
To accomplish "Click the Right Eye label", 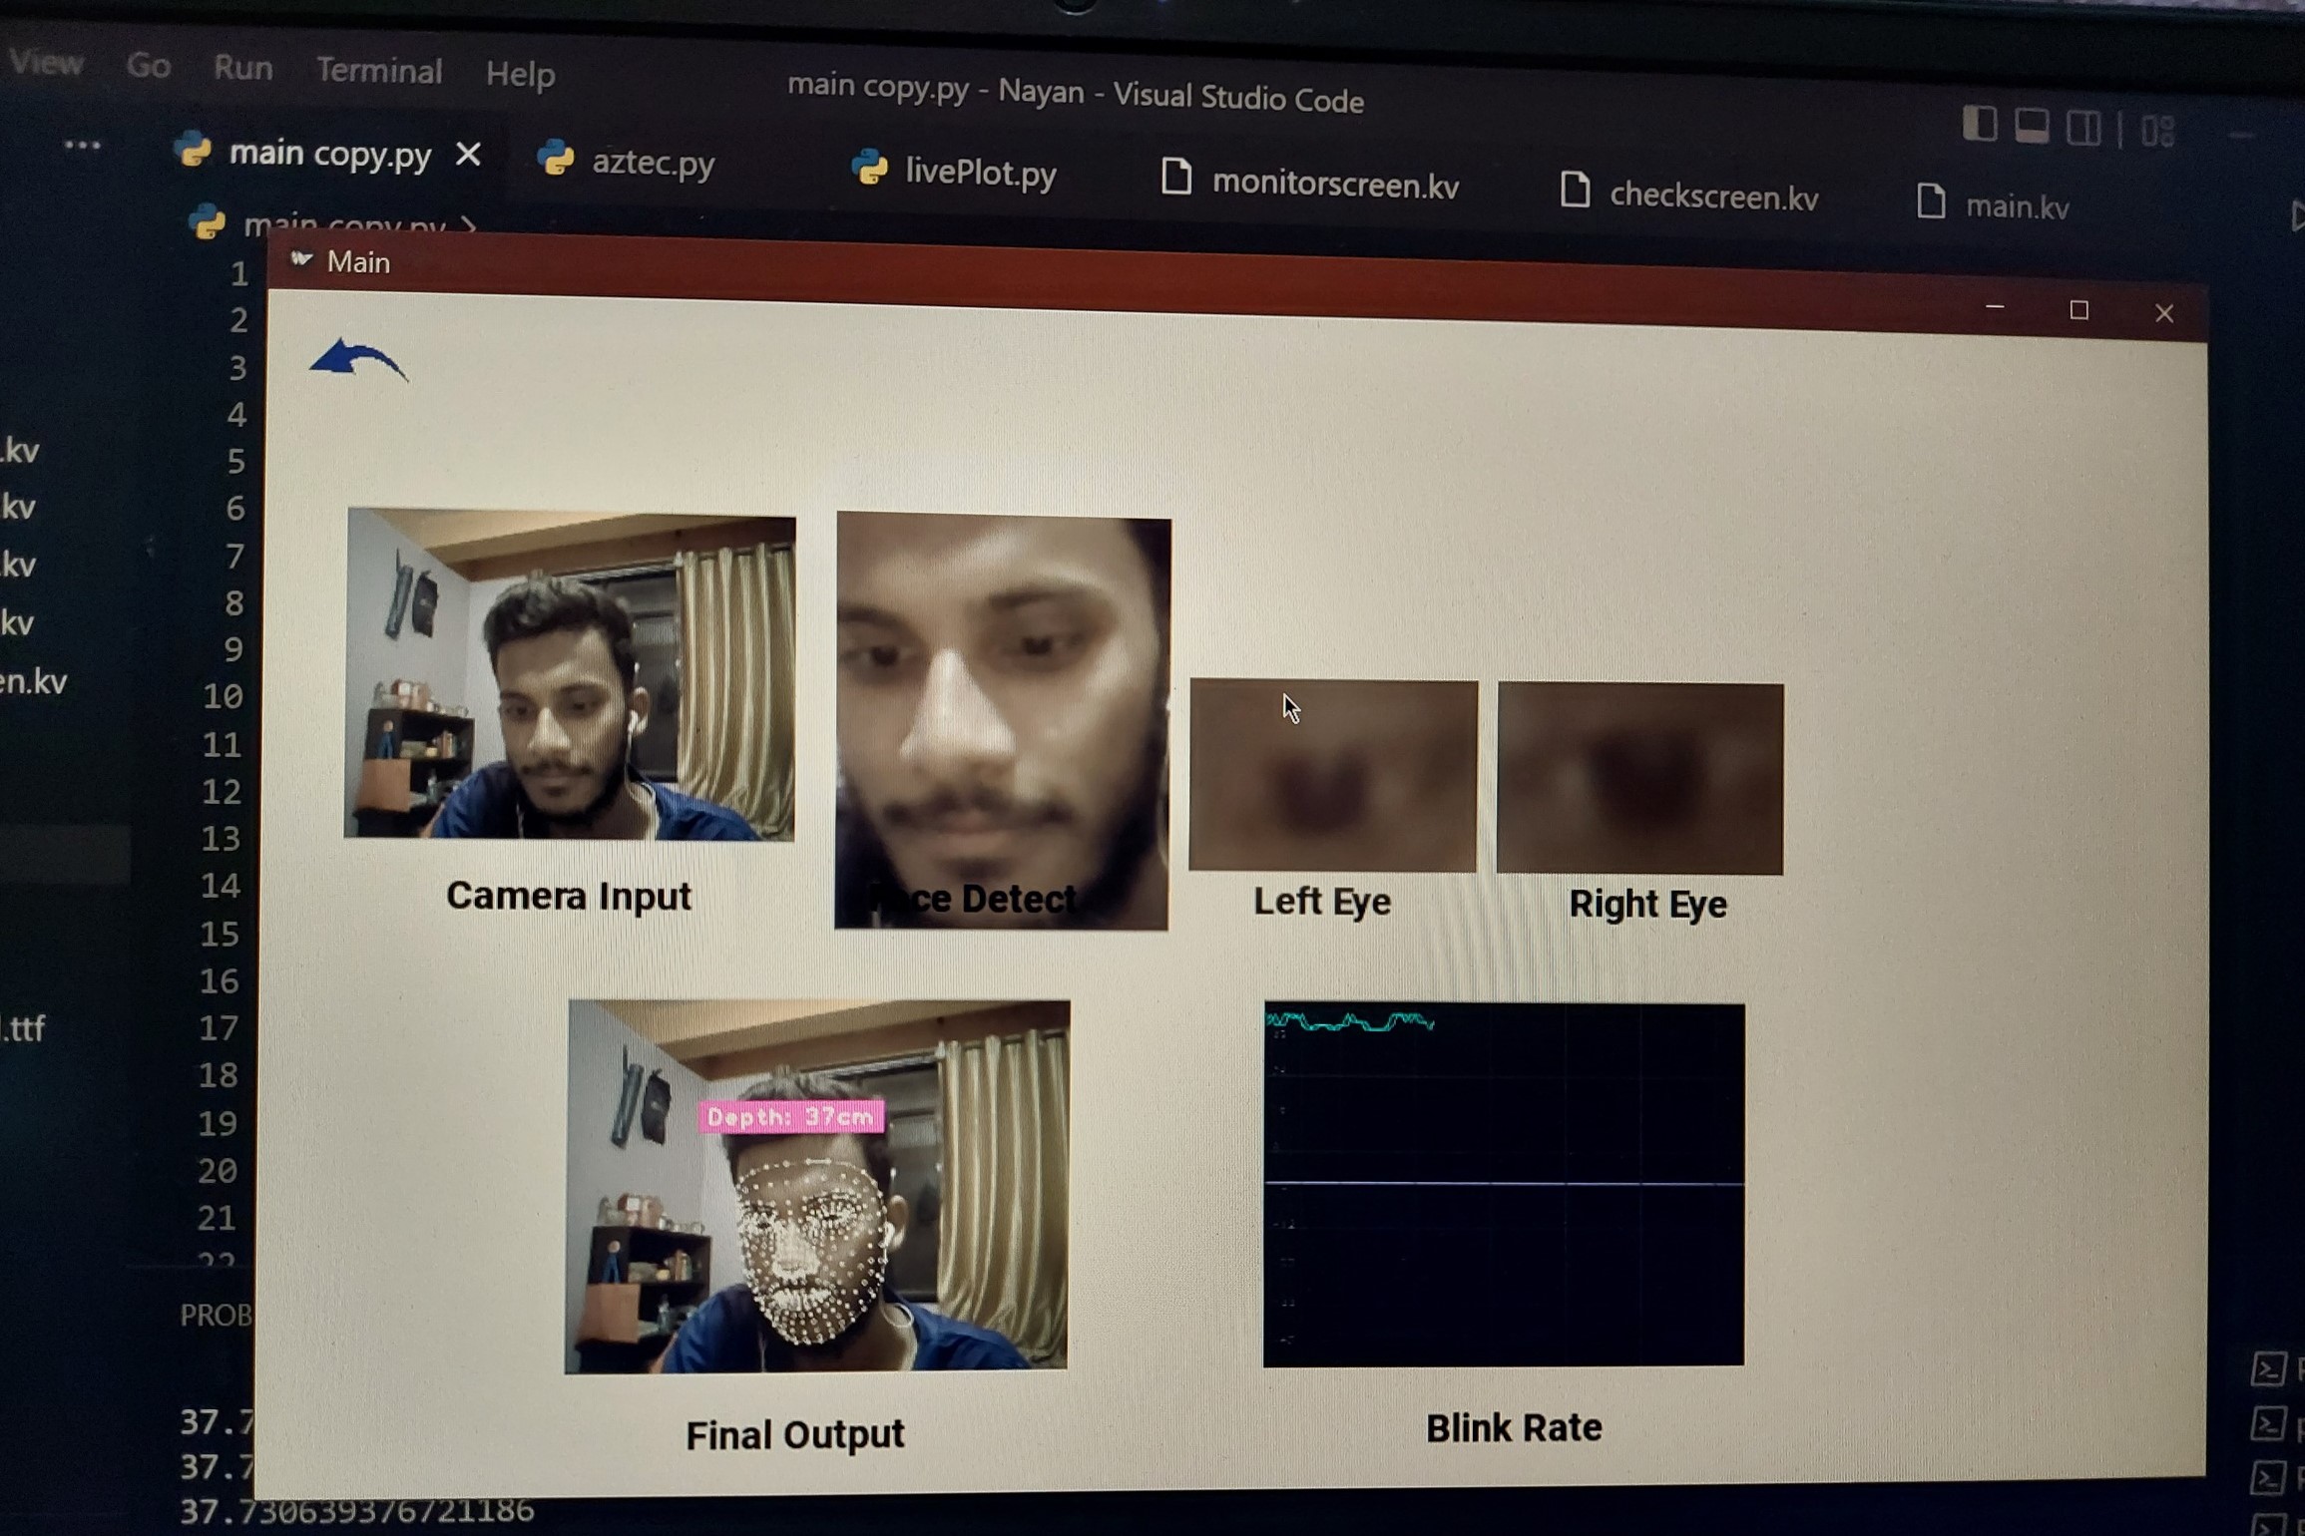I will point(1647,904).
